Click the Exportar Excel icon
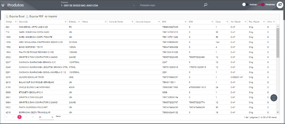 [7, 16]
